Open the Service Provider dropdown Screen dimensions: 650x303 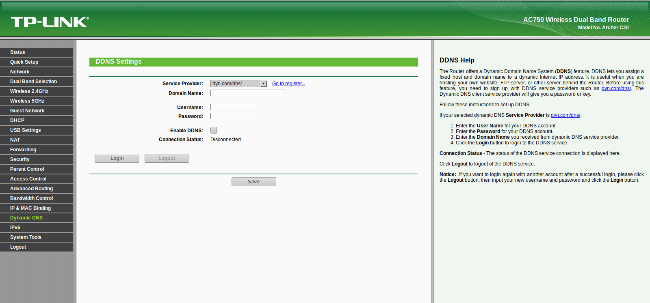coord(238,84)
